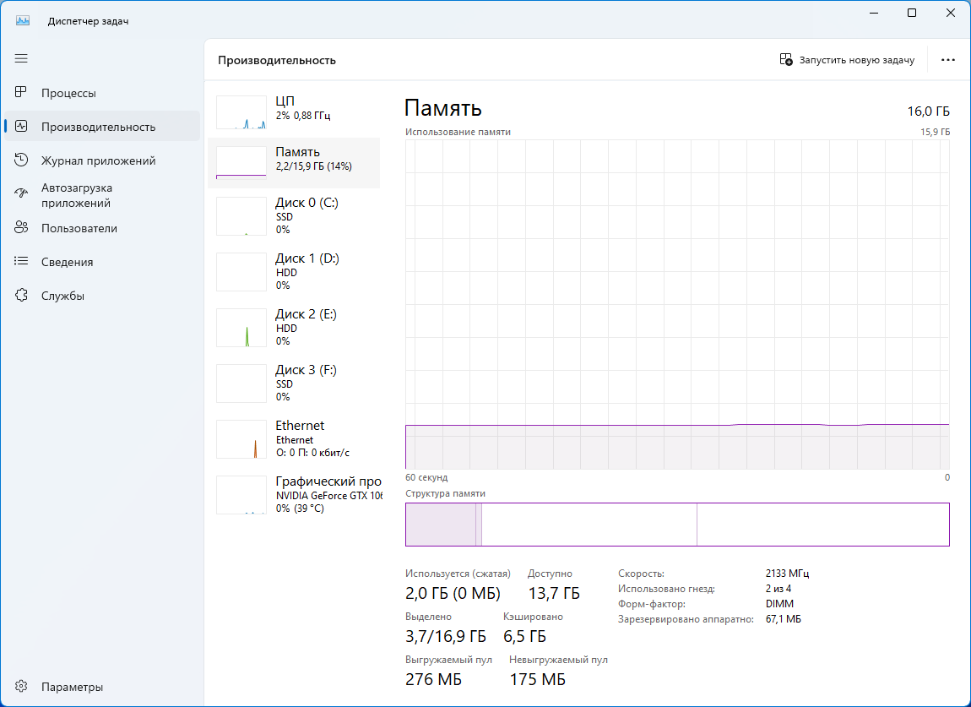View Ethernet network performance
Image resolution: width=971 pixels, height=707 pixels.
(294, 438)
